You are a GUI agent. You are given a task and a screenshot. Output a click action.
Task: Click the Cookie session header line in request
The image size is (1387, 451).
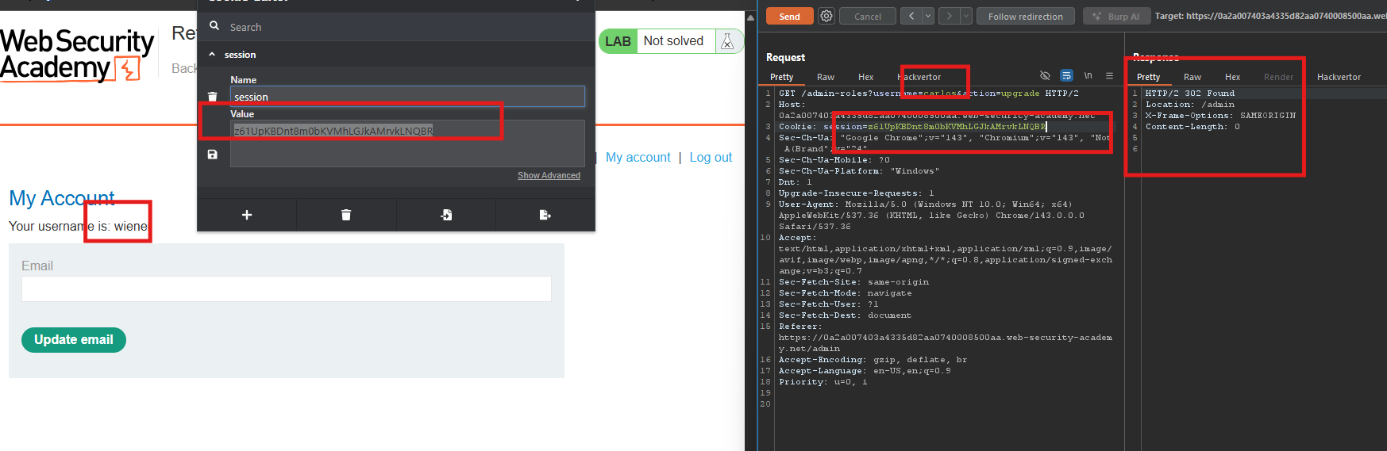(x=912, y=127)
